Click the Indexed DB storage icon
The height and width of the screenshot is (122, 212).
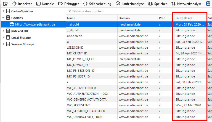pyautogui.click(x=8, y=31)
